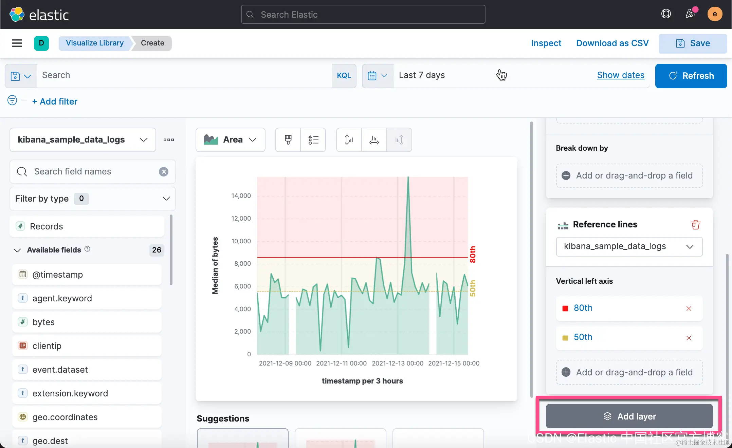This screenshot has height=448, width=732.
Task: Remove the 50th reference line
Action: (689, 338)
